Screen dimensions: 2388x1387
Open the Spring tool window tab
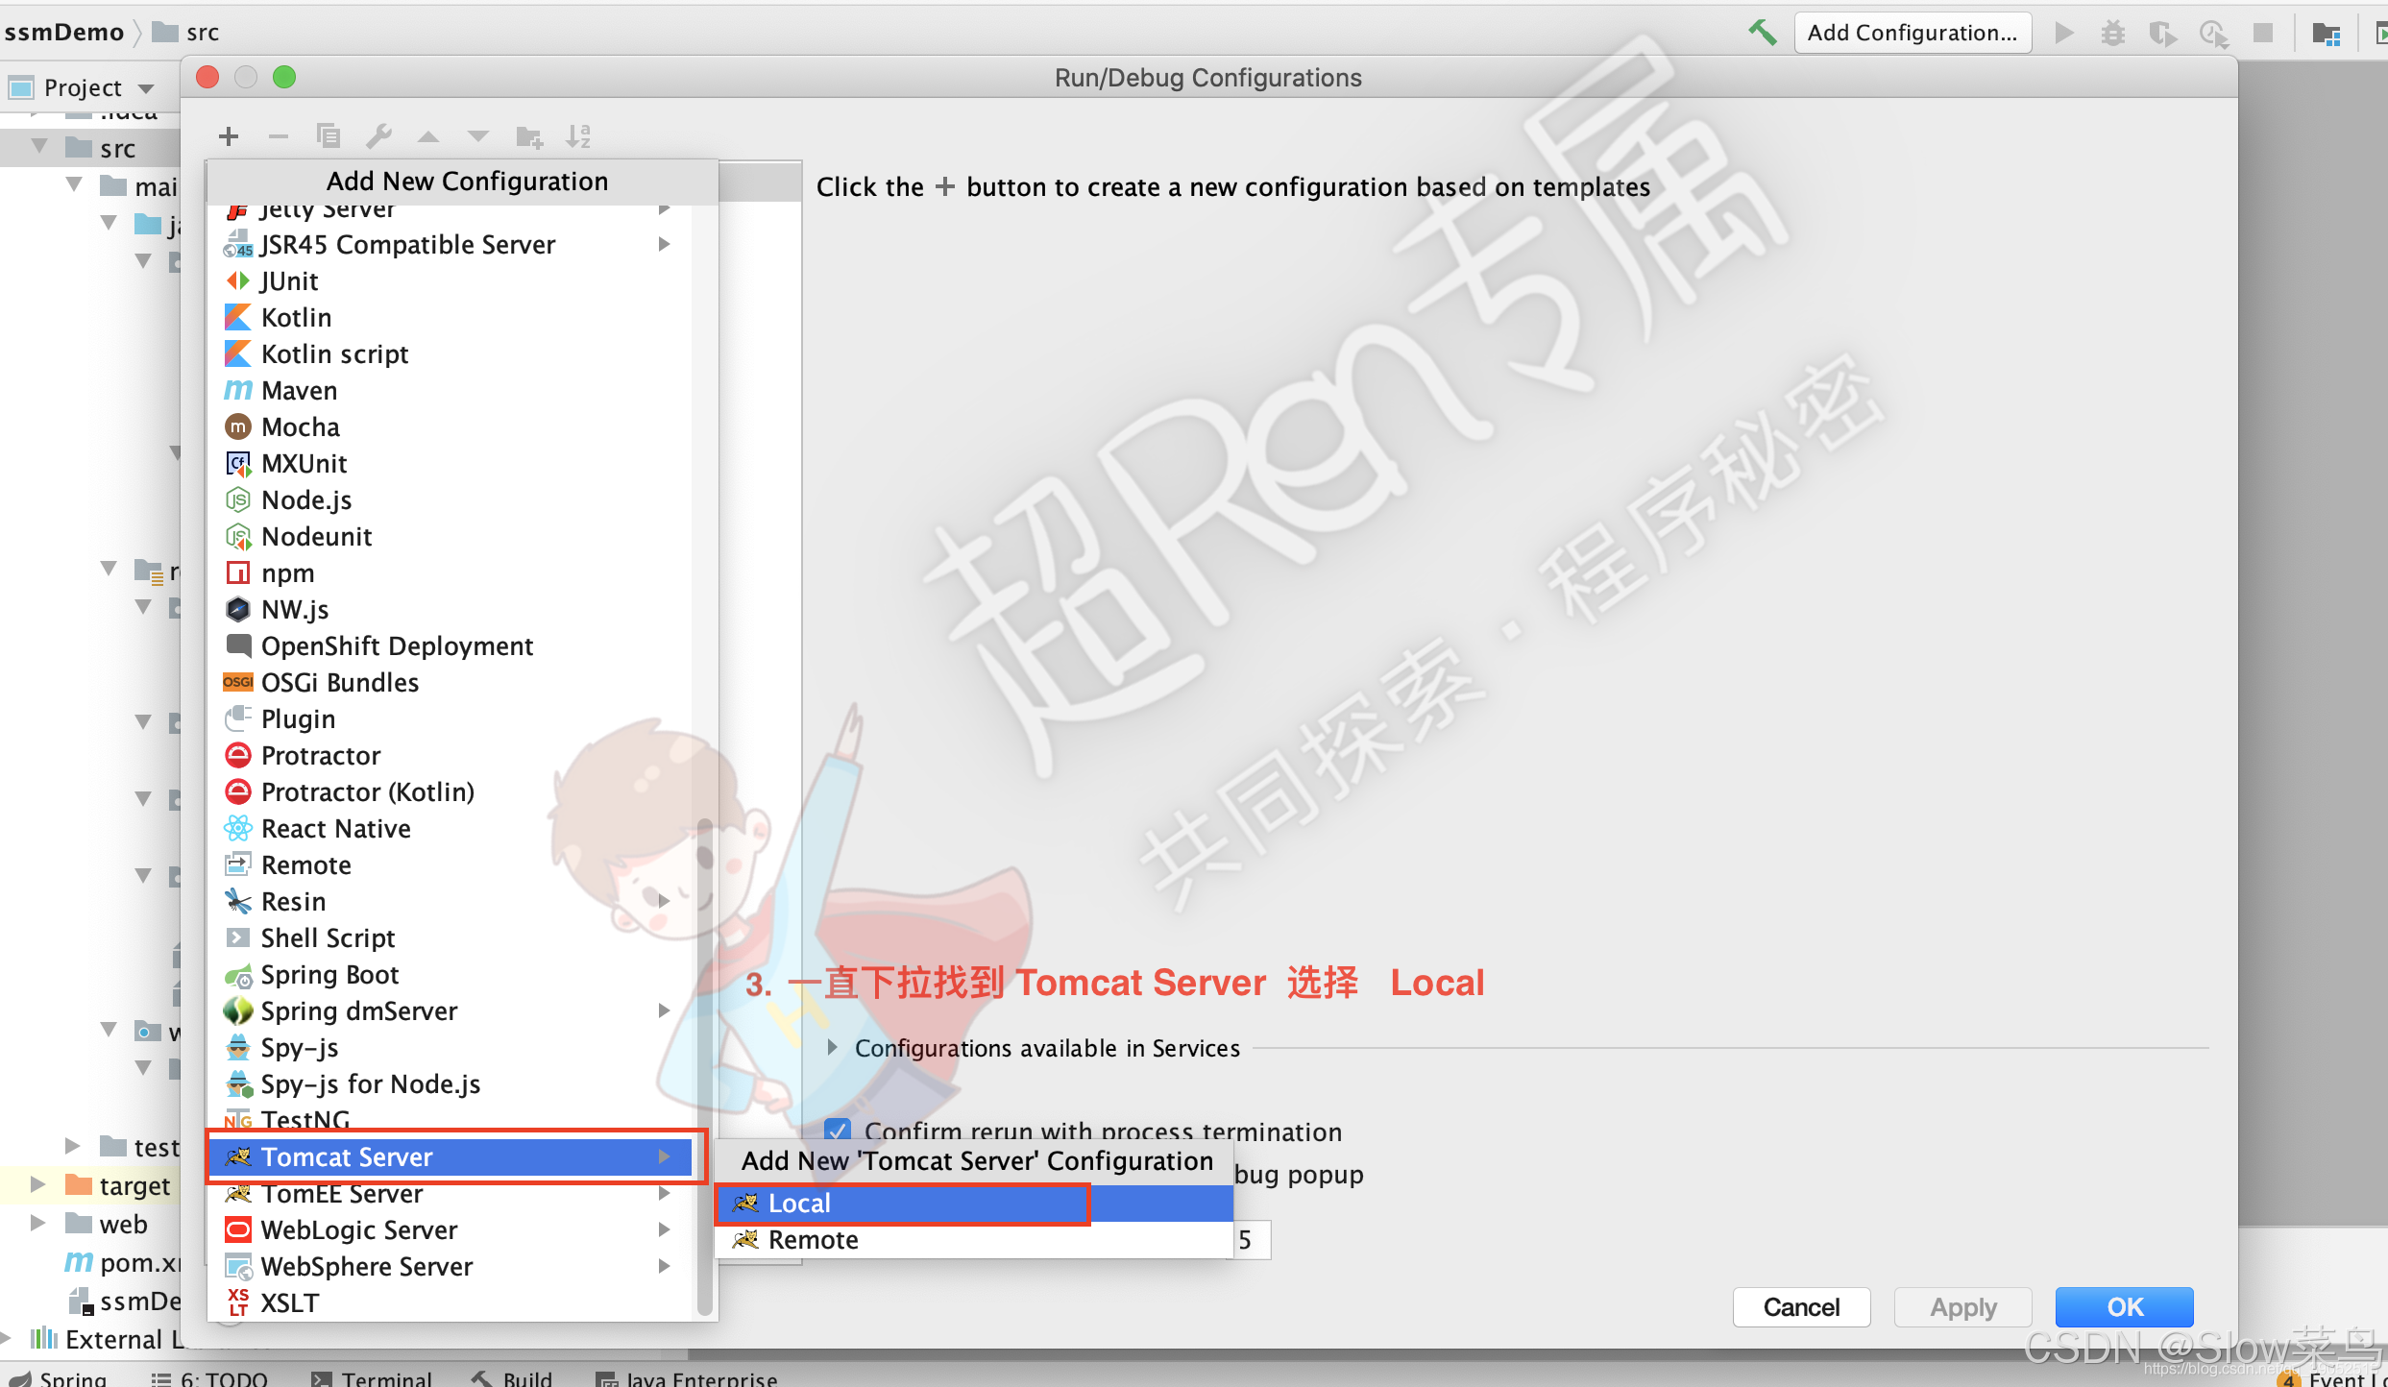tap(58, 1377)
